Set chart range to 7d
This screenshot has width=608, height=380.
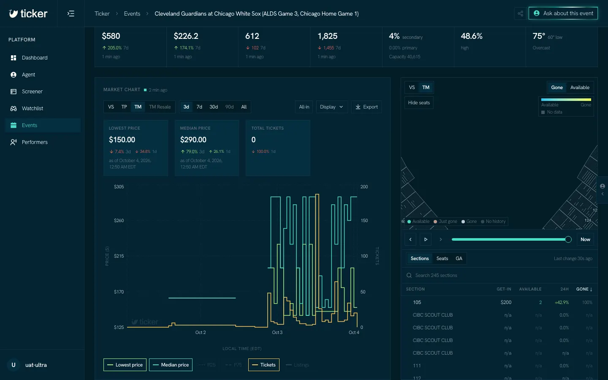[x=199, y=107]
